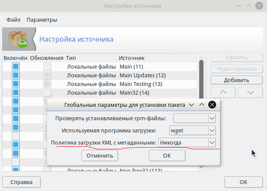The height and width of the screenshot is (191, 267).
Task: Select the Main Testing (13) source row
Action: coord(100,84)
